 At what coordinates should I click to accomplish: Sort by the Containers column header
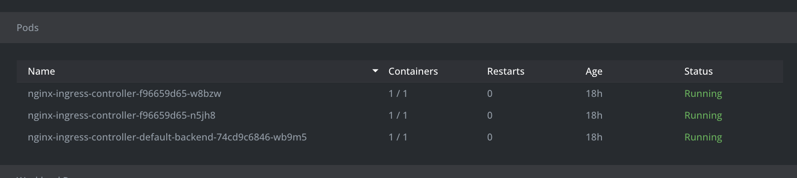413,71
